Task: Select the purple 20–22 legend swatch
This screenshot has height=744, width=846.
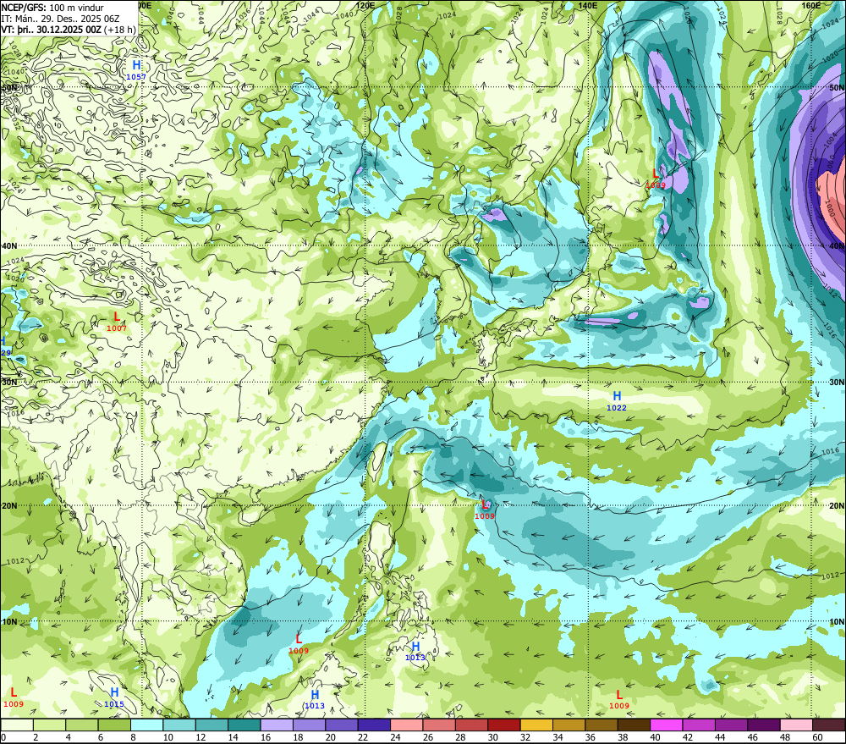Action: click(x=342, y=725)
